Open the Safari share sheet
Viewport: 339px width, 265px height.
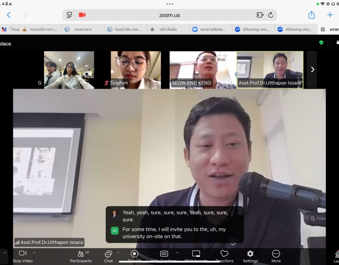[x=311, y=15]
